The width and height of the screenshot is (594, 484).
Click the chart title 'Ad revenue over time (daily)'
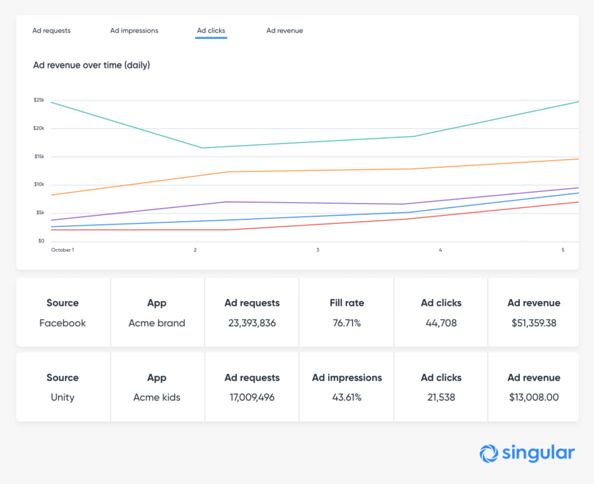pos(92,65)
